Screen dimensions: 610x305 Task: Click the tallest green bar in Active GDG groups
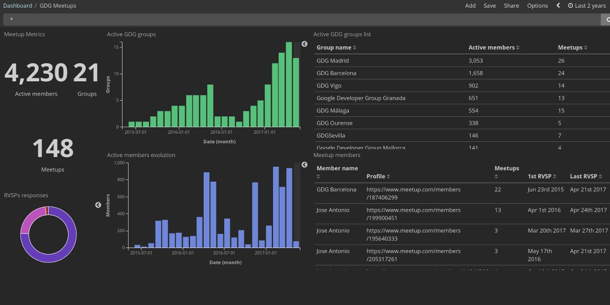[289, 84]
